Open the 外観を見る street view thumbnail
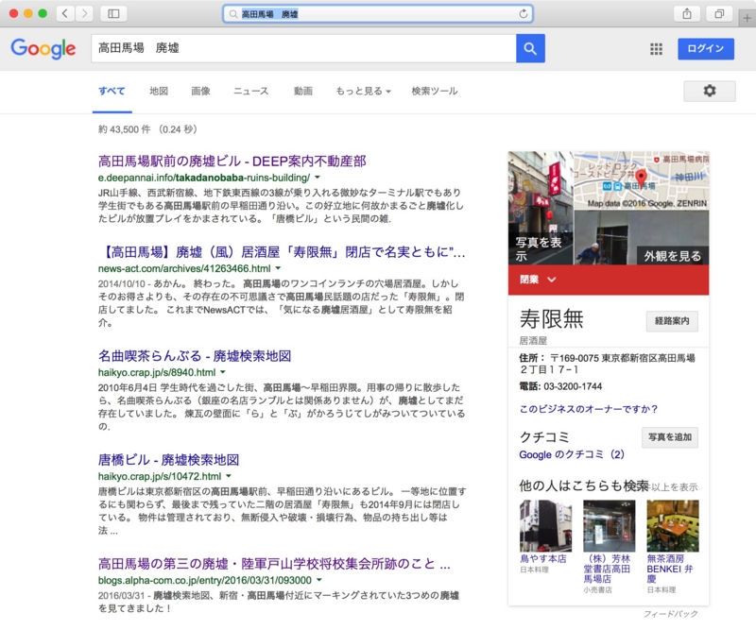756x630 pixels. point(642,237)
